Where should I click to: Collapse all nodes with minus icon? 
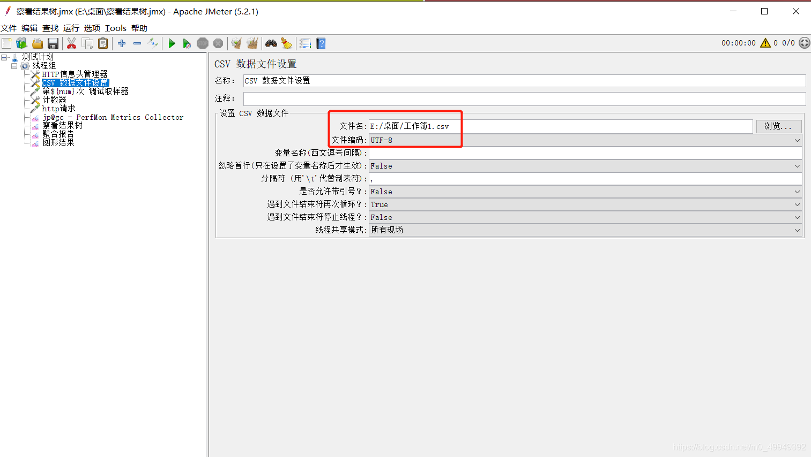tap(137, 43)
